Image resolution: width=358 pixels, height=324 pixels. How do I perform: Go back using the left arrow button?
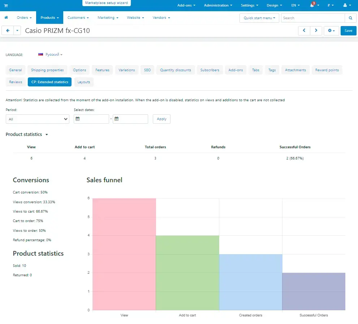(8, 31)
